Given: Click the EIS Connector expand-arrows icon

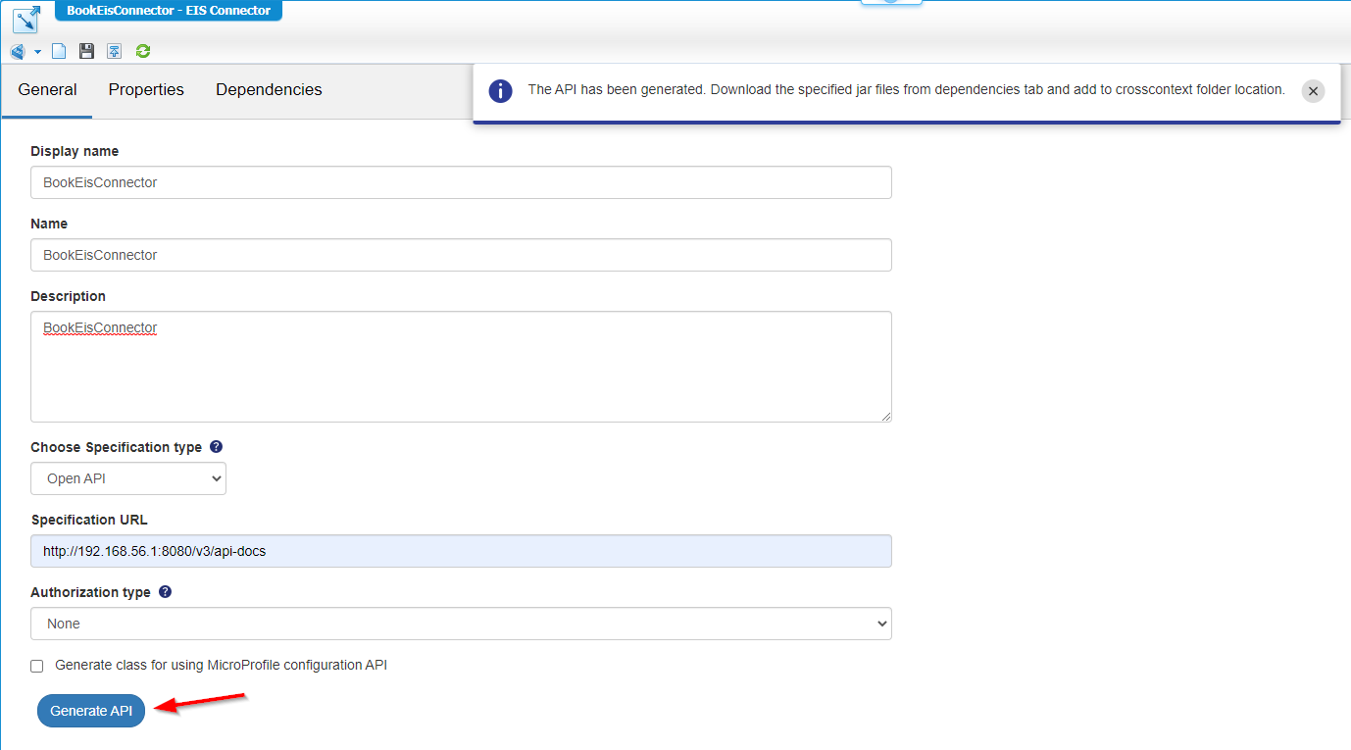Looking at the screenshot, I should point(26,19).
